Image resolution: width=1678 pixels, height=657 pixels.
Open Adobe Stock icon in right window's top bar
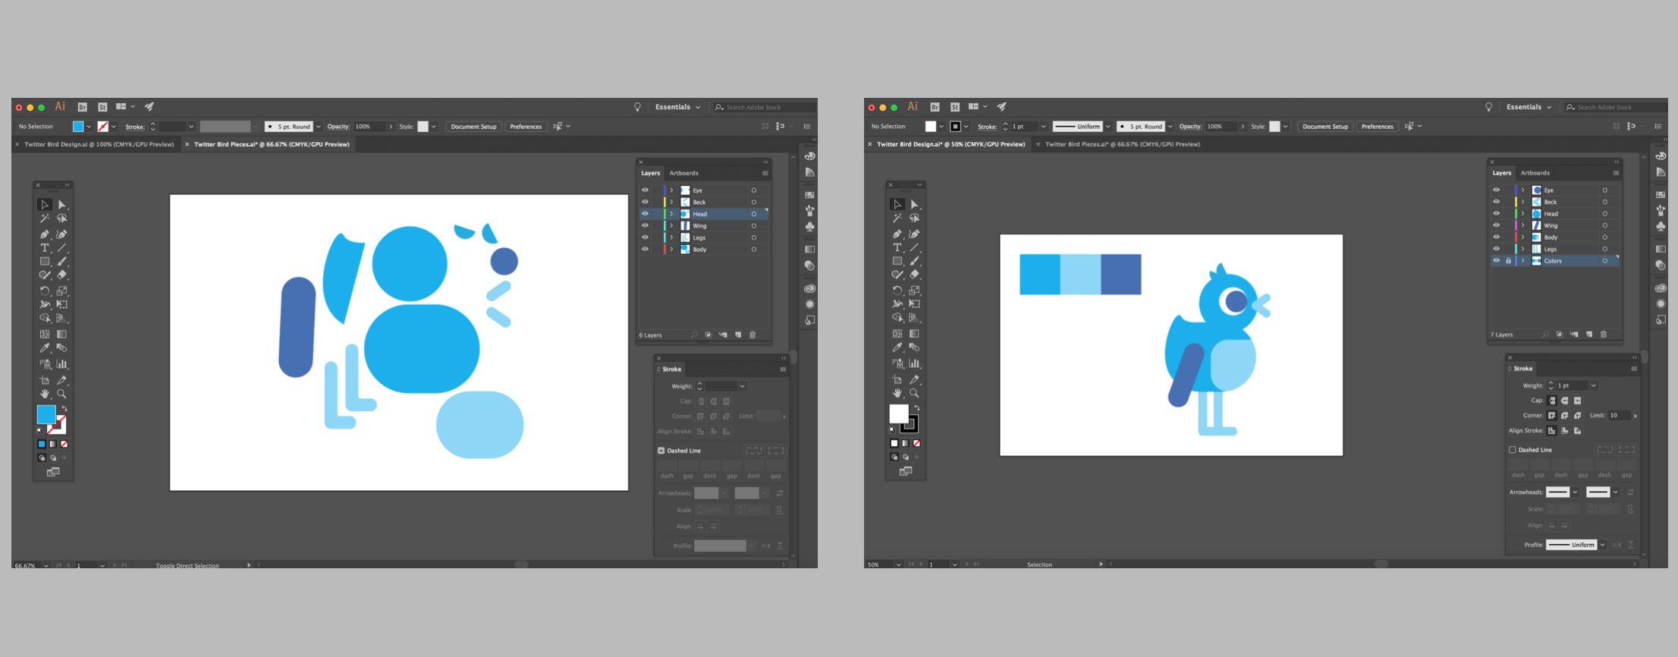[955, 107]
